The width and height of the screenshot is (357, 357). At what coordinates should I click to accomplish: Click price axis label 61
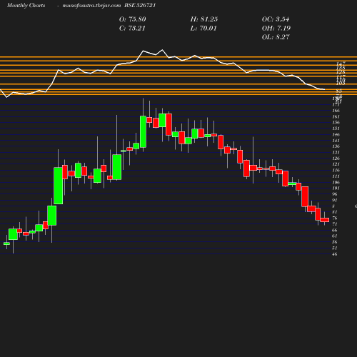335,236
